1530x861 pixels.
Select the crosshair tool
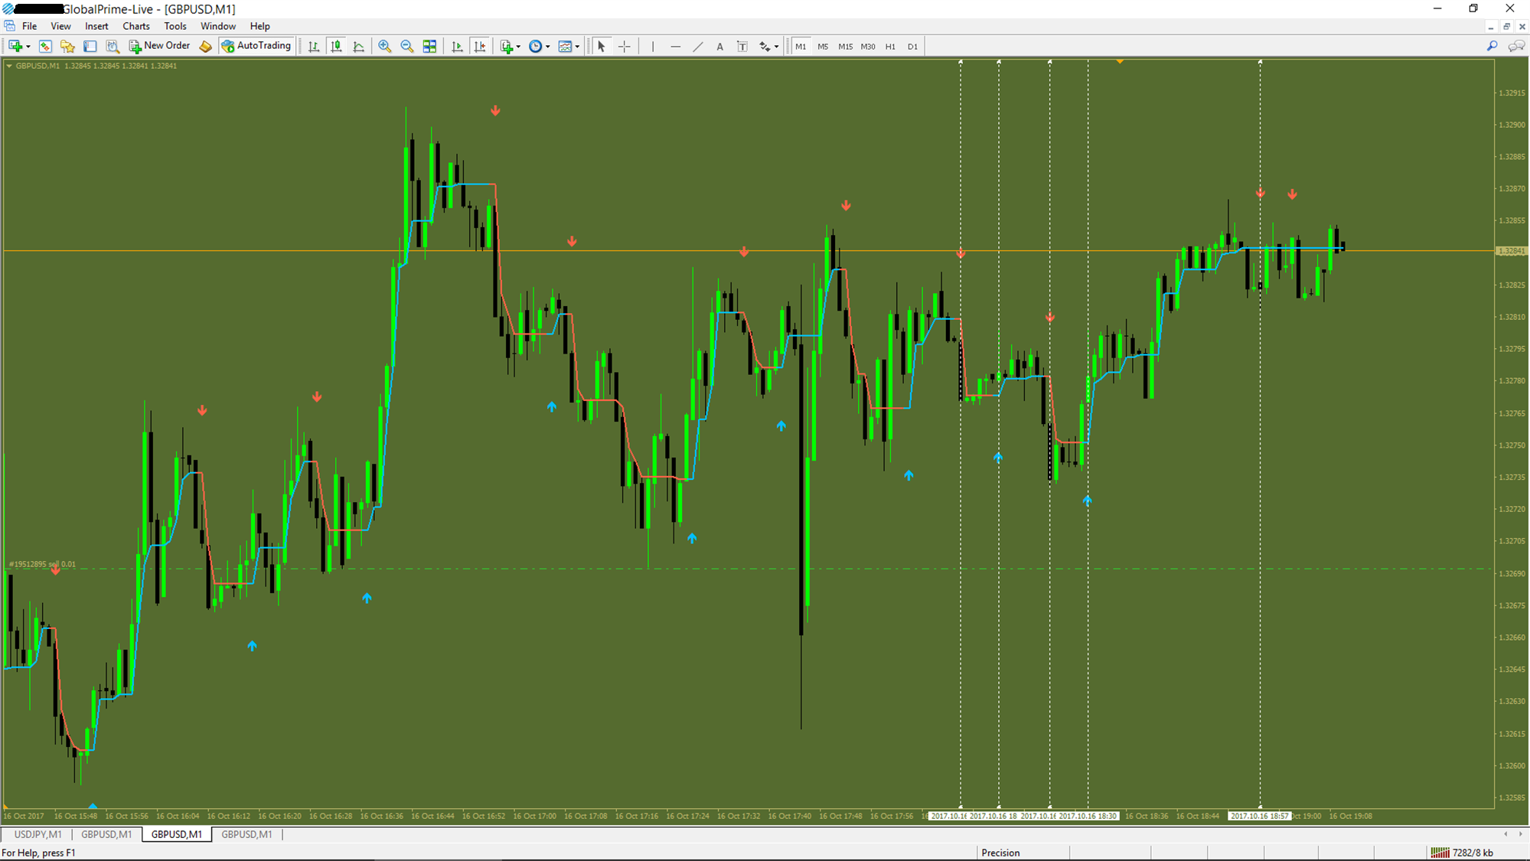(625, 47)
